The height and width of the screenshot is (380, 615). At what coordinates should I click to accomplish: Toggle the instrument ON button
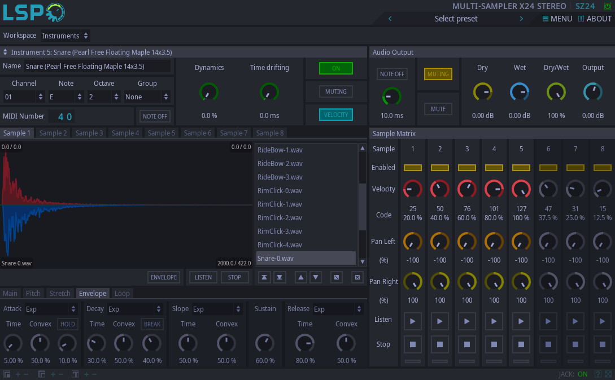(336, 68)
